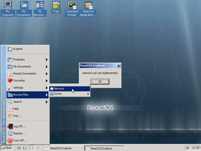Select Turn Off... in the Start menu
Viewport: 201px width, 151px height.
coord(28,141)
